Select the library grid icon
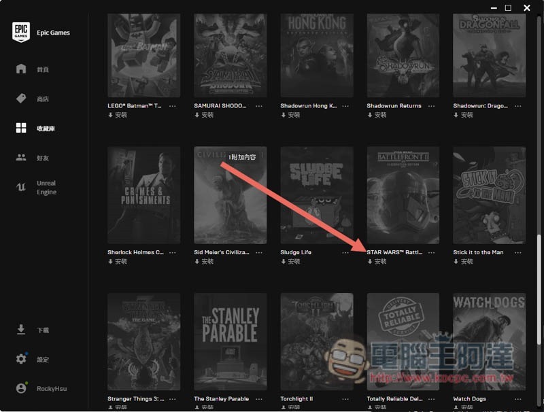The height and width of the screenshot is (412, 544). tap(21, 128)
